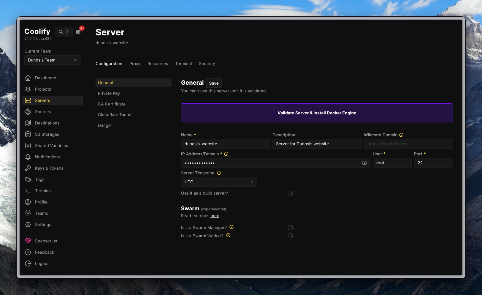Viewport: 482px width, 295px height.
Task: Enable the 'Use it as a build server' checkbox
Action: [290, 193]
